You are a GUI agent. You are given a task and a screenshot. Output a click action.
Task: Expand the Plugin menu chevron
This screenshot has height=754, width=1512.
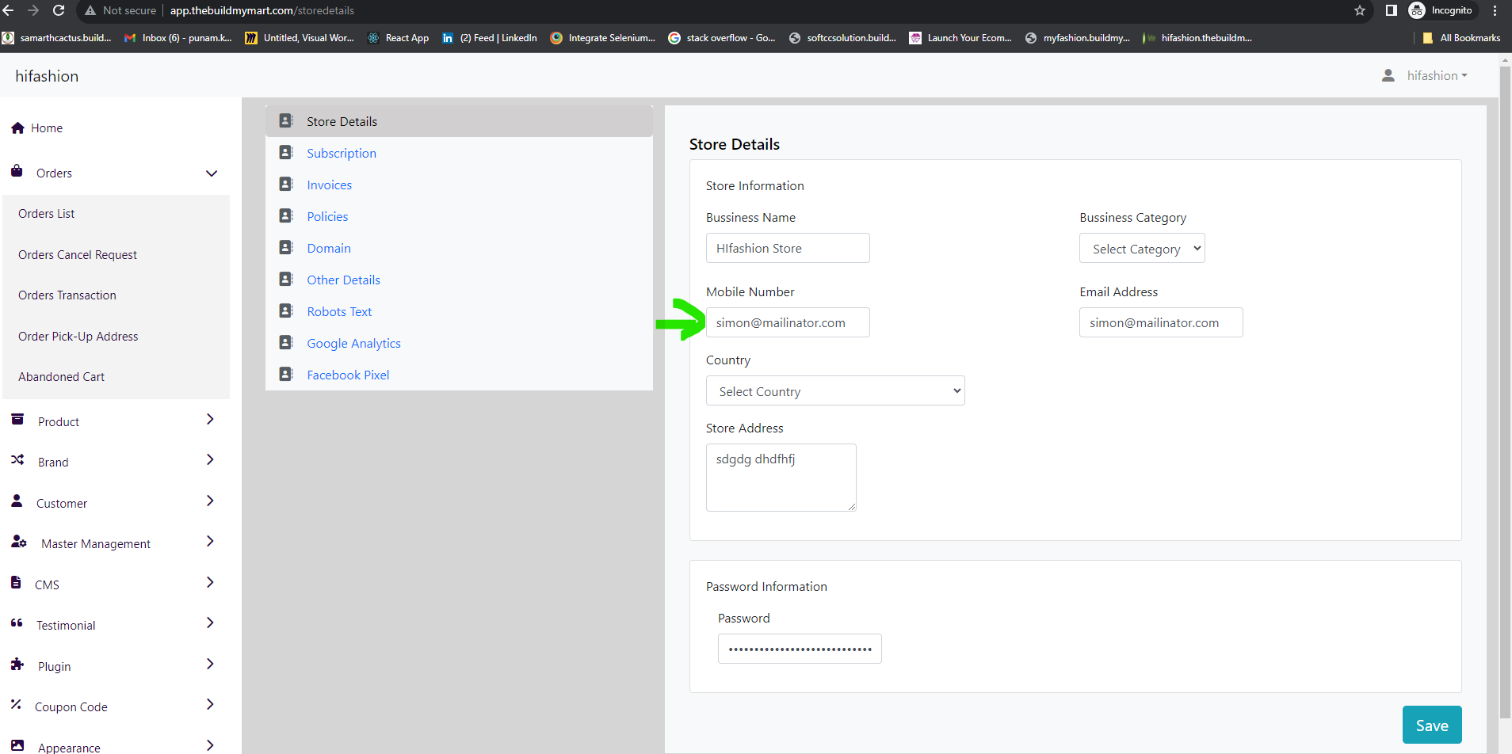pos(210,664)
